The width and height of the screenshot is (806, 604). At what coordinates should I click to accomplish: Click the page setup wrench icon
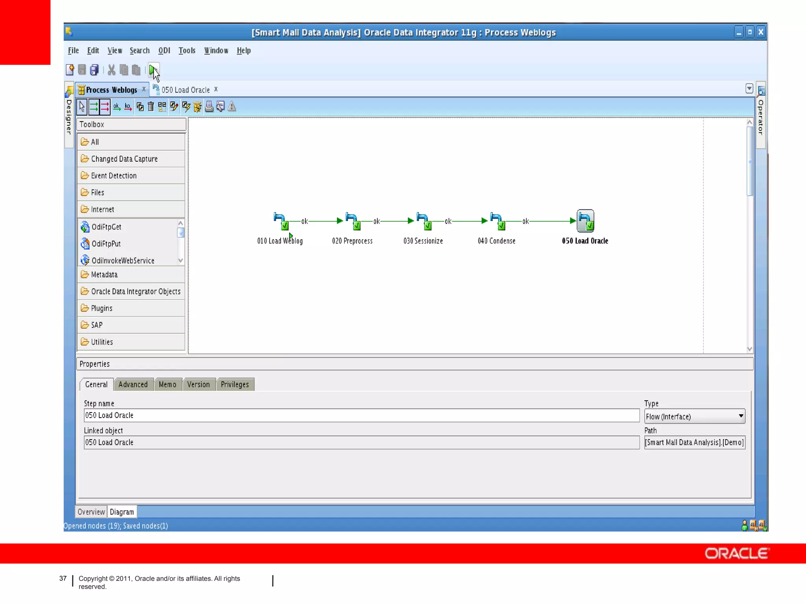220,107
